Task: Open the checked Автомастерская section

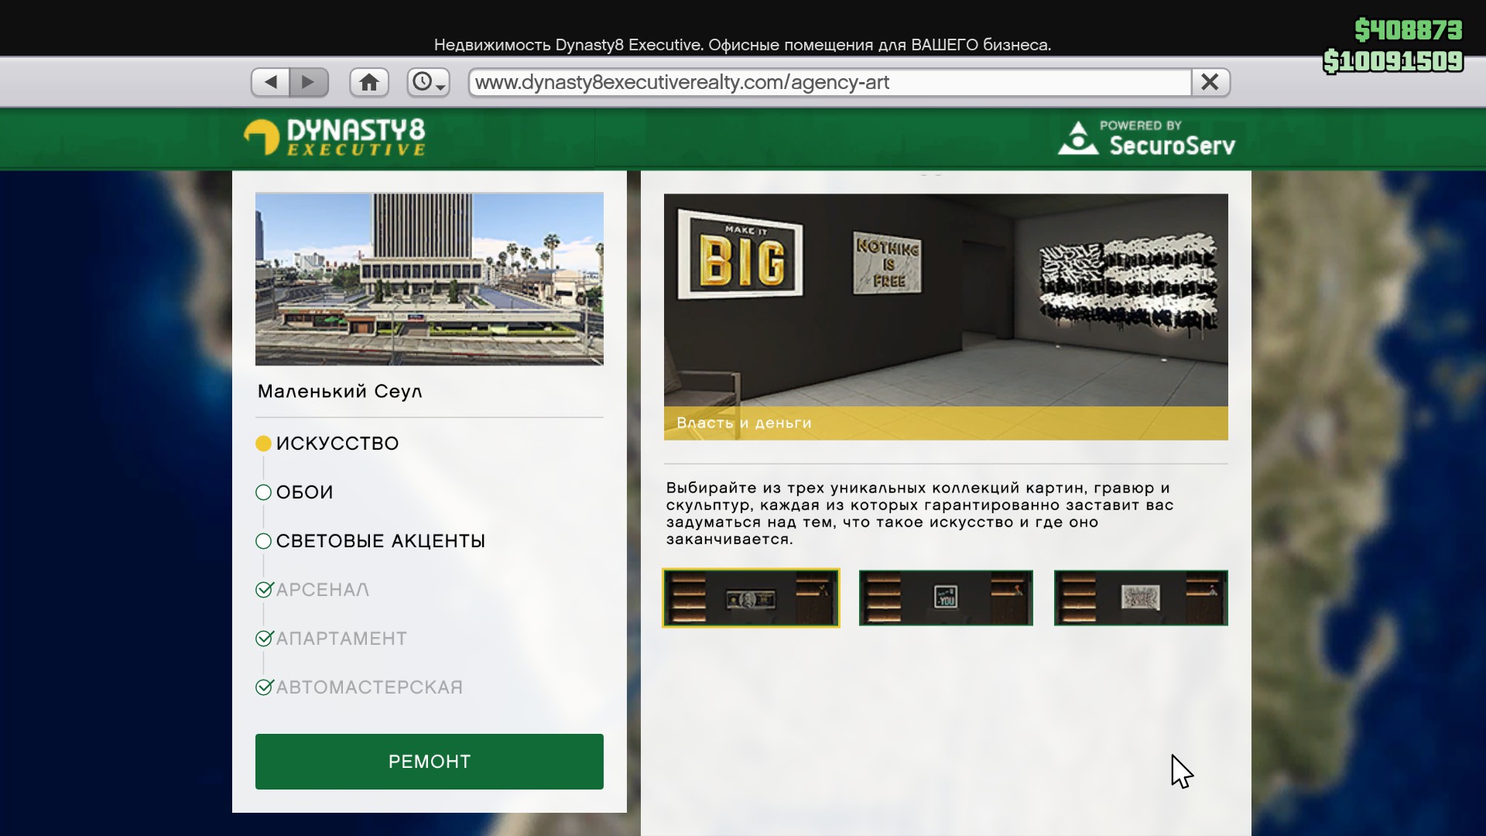Action: click(x=368, y=687)
